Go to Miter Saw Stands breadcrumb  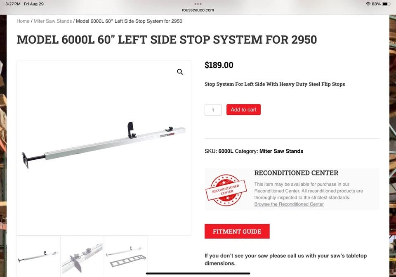(53, 21)
